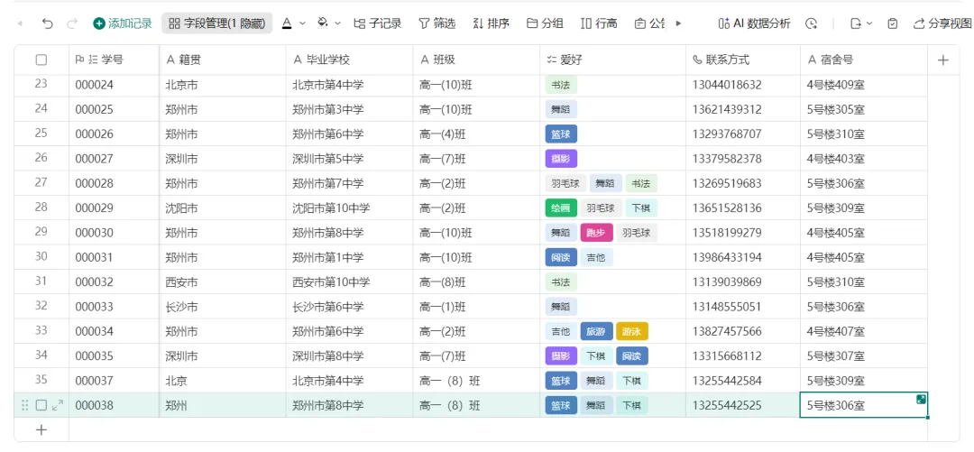Click the 籍贯 column header
The height and width of the screenshot is (452, 974).
223,60
